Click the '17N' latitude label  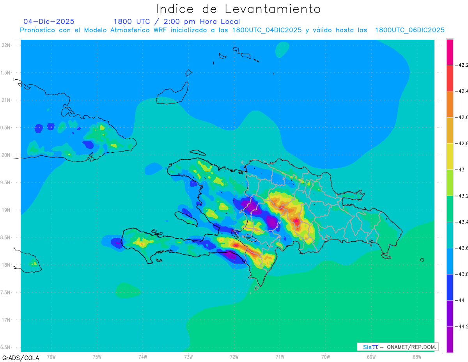7,320
